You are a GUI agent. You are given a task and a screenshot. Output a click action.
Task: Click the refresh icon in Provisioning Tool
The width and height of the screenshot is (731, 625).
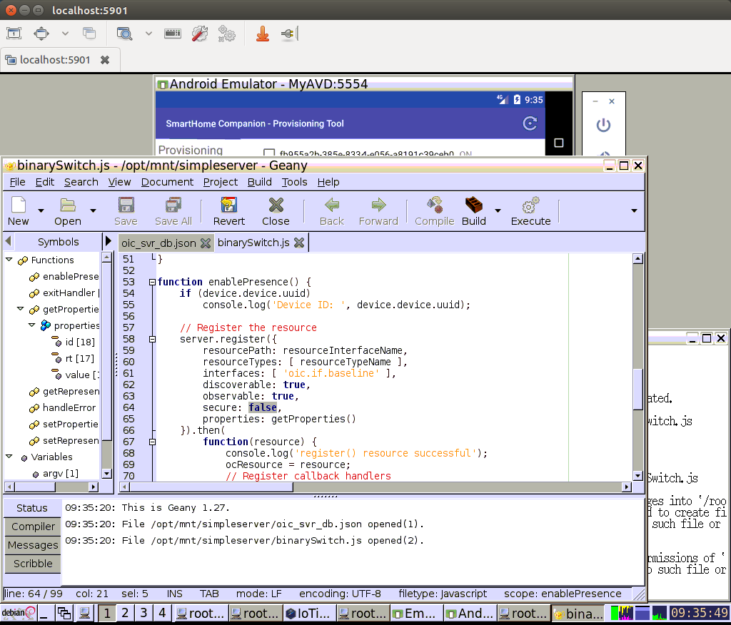tap(530, 123)
